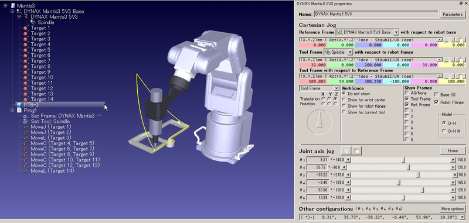Click the Parameters button

[x=453, y=14]
